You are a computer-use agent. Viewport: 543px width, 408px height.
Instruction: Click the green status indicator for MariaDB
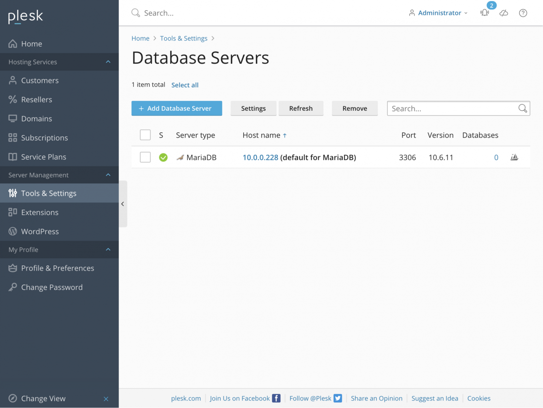(163, 157)
